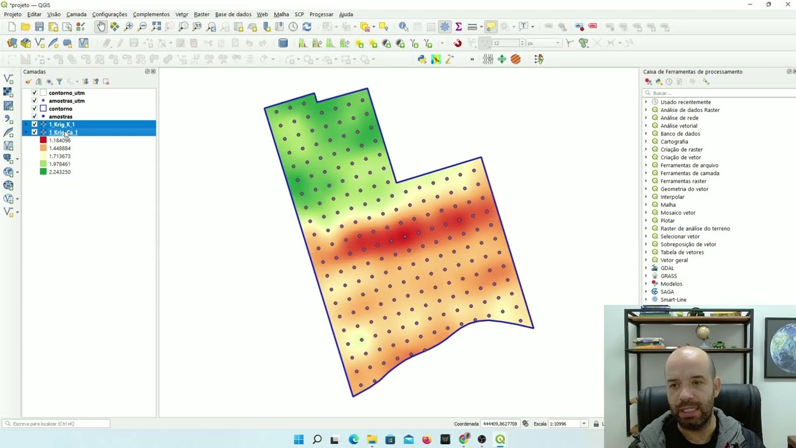The height and width of the screenshot is (448, 796).
Task: Click the orange 1.448884 legend swatch
Action: click(x=44, y=148)
